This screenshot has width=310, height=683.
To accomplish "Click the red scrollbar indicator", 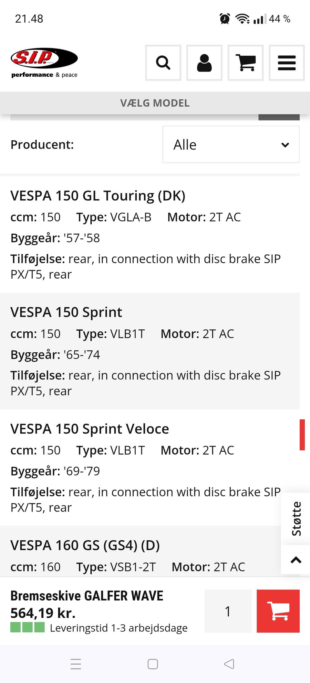I will (x=302, y=435).
